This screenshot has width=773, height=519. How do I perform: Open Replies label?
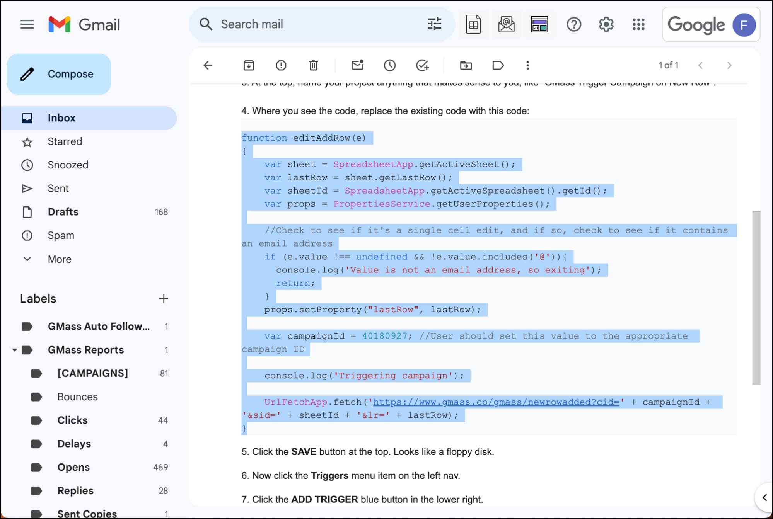(89, 491)
